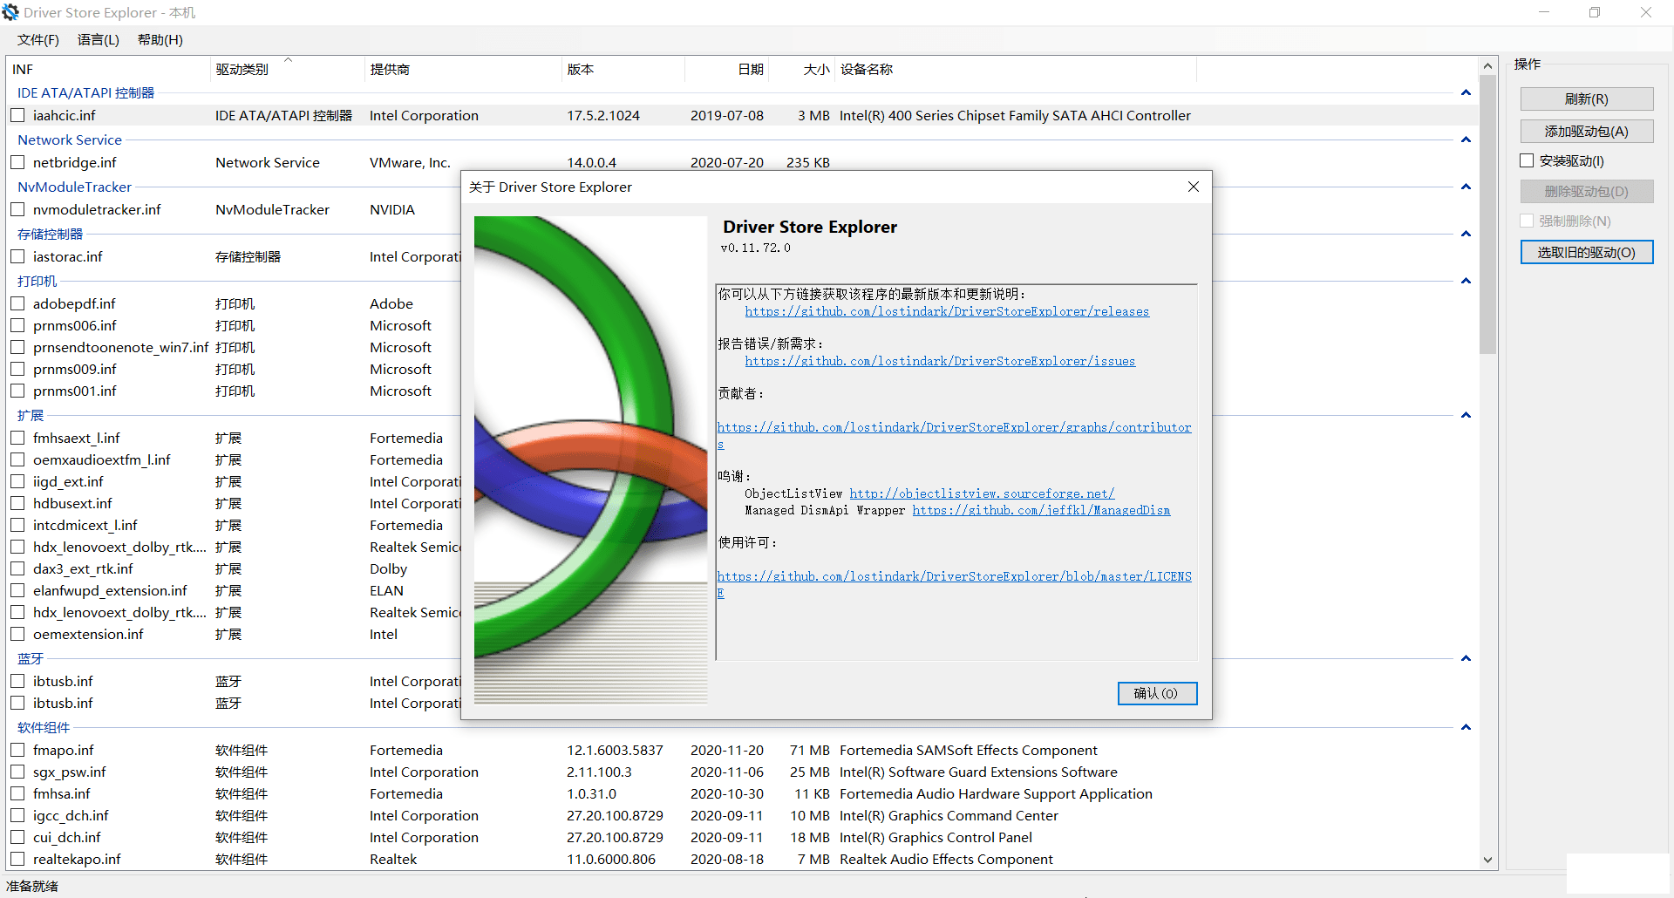This screenshot has width=1674, height=898.
Task: Collapse the 打印机 group
Action: pyautogui.click(x=1466, y=281)
